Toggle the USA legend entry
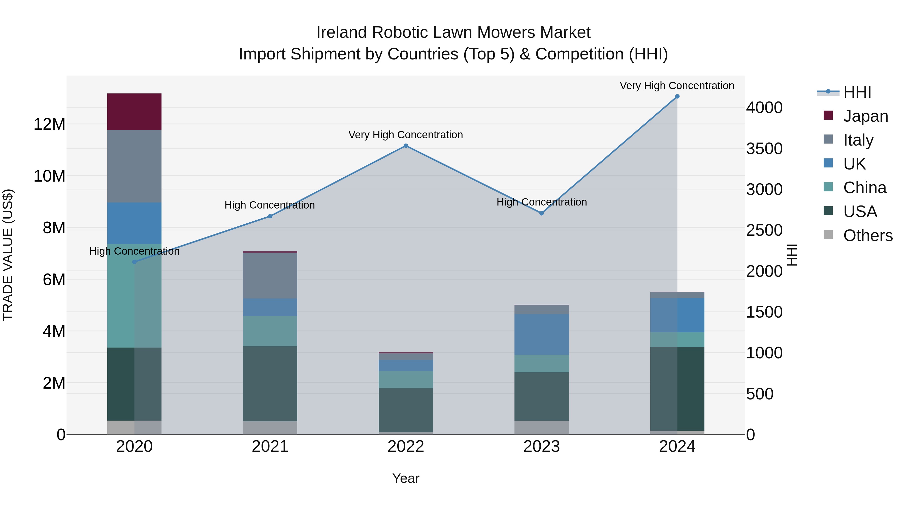 [x=850, y=212]
